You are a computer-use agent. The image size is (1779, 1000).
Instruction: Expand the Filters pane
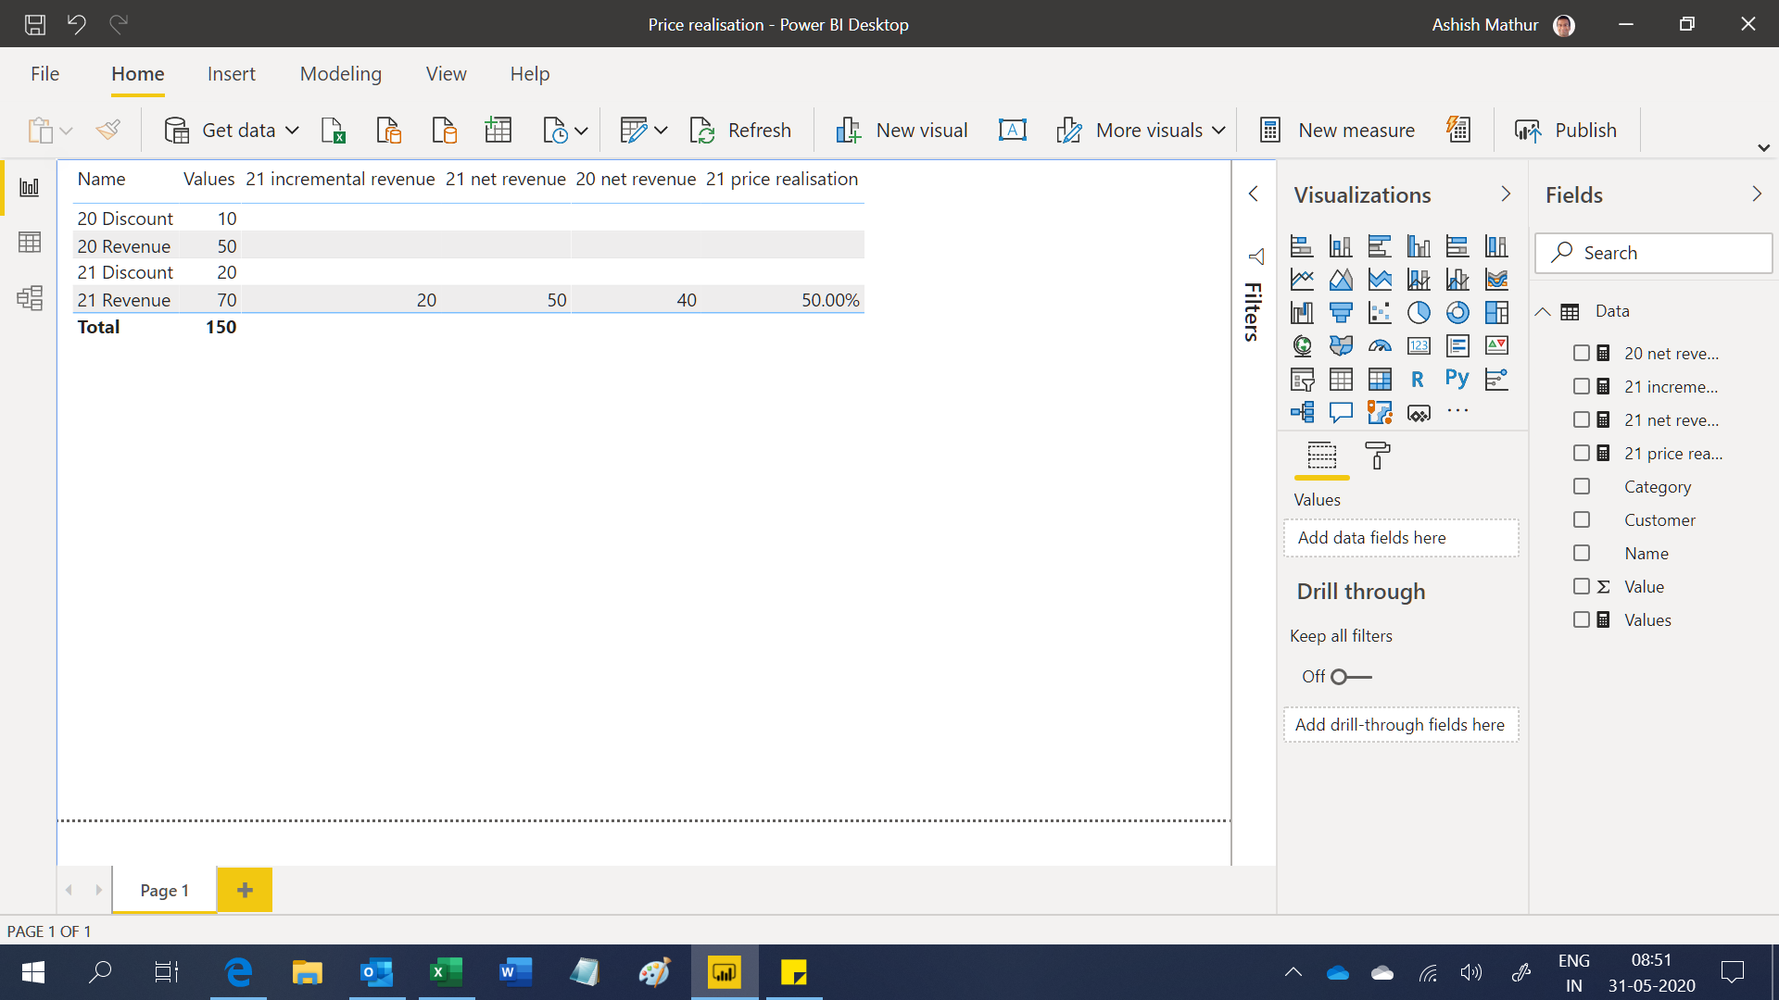1253,194
